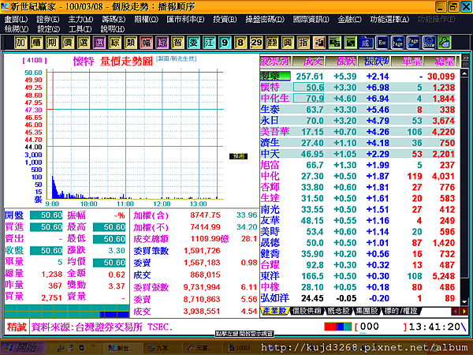This screenshot has width=473, height=355.
Task: Click the blue 成 toolbar icon
Action: [366, 43]
